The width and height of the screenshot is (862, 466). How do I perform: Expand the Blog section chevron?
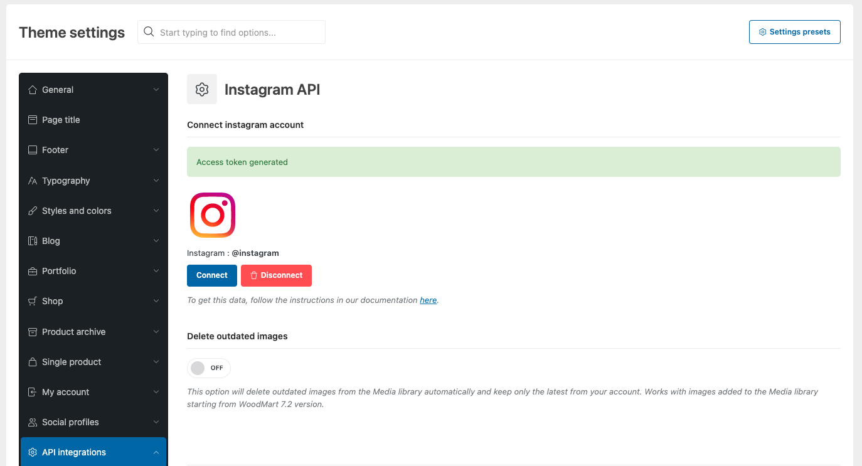click(x=156, y=241)
